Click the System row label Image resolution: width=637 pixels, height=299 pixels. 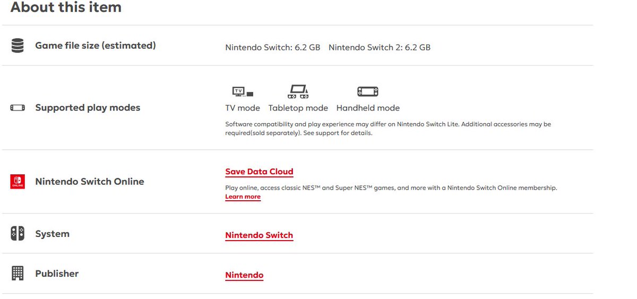pyautogui.click(x=52, y=234)
